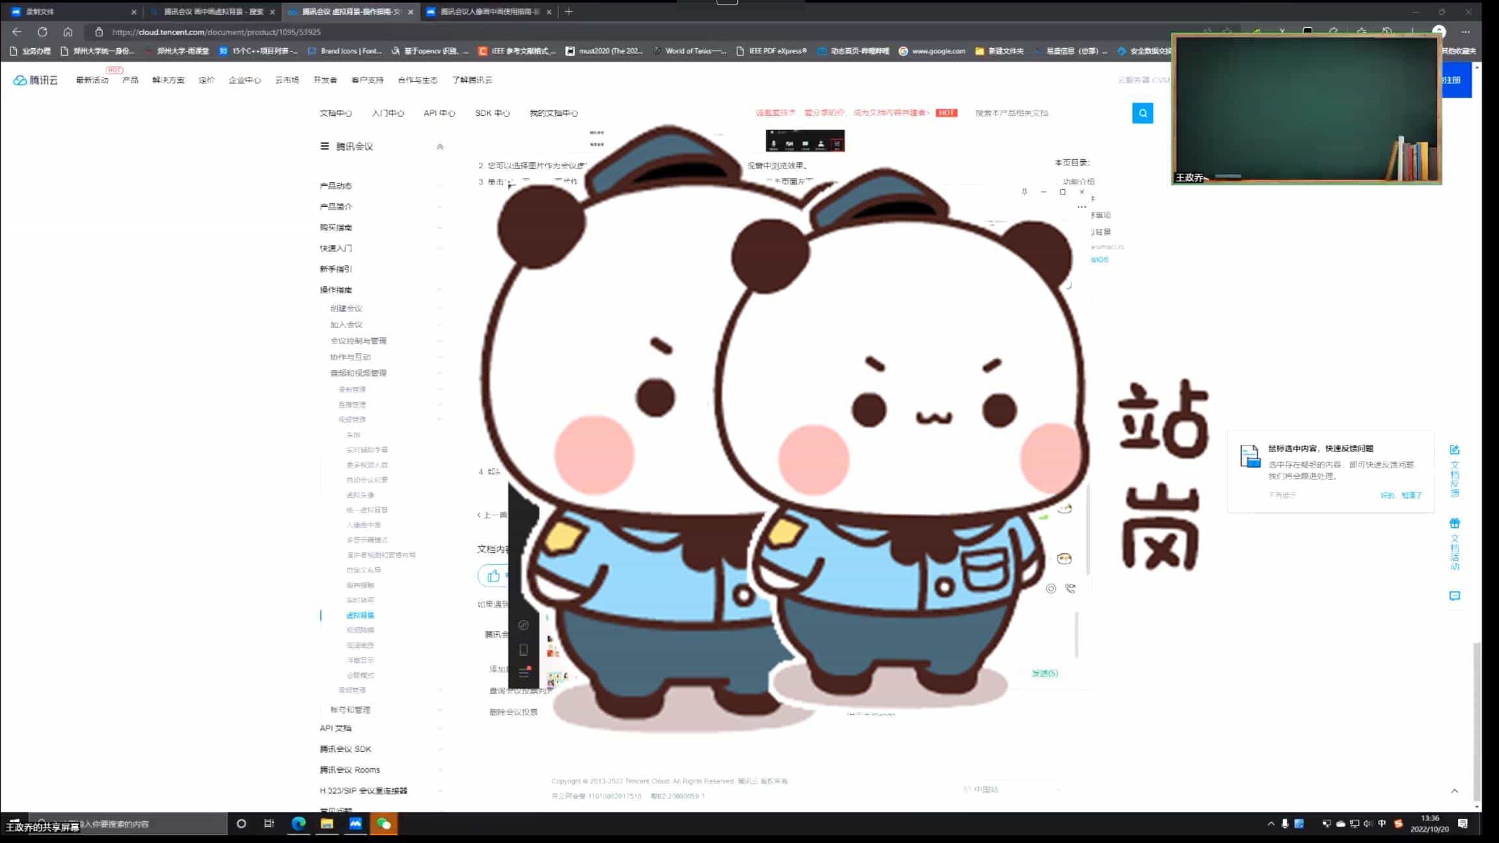Viewport: 1499px width, 843px height.
Task: Click the pin icon of the floating window
Action: [1025, 192]
